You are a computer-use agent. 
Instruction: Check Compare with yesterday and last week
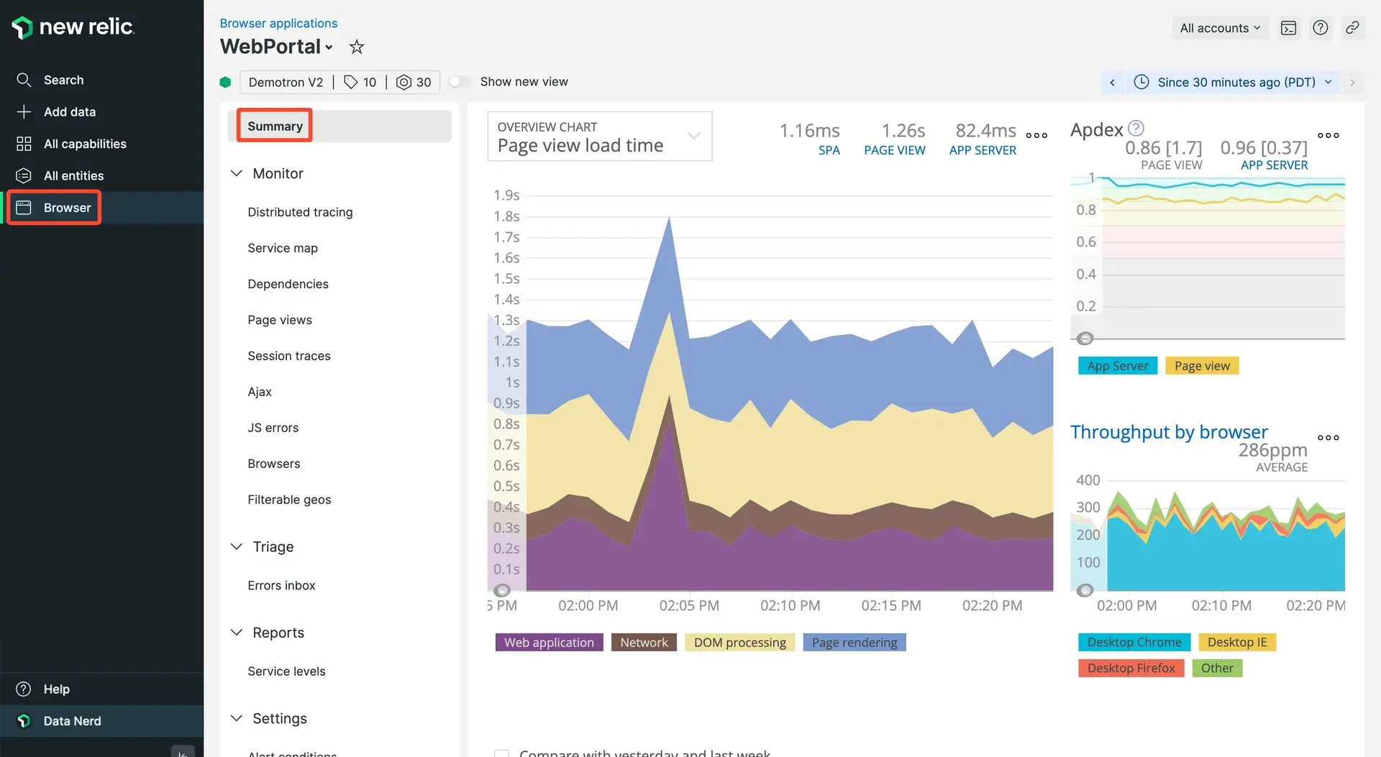click(501, 753)
